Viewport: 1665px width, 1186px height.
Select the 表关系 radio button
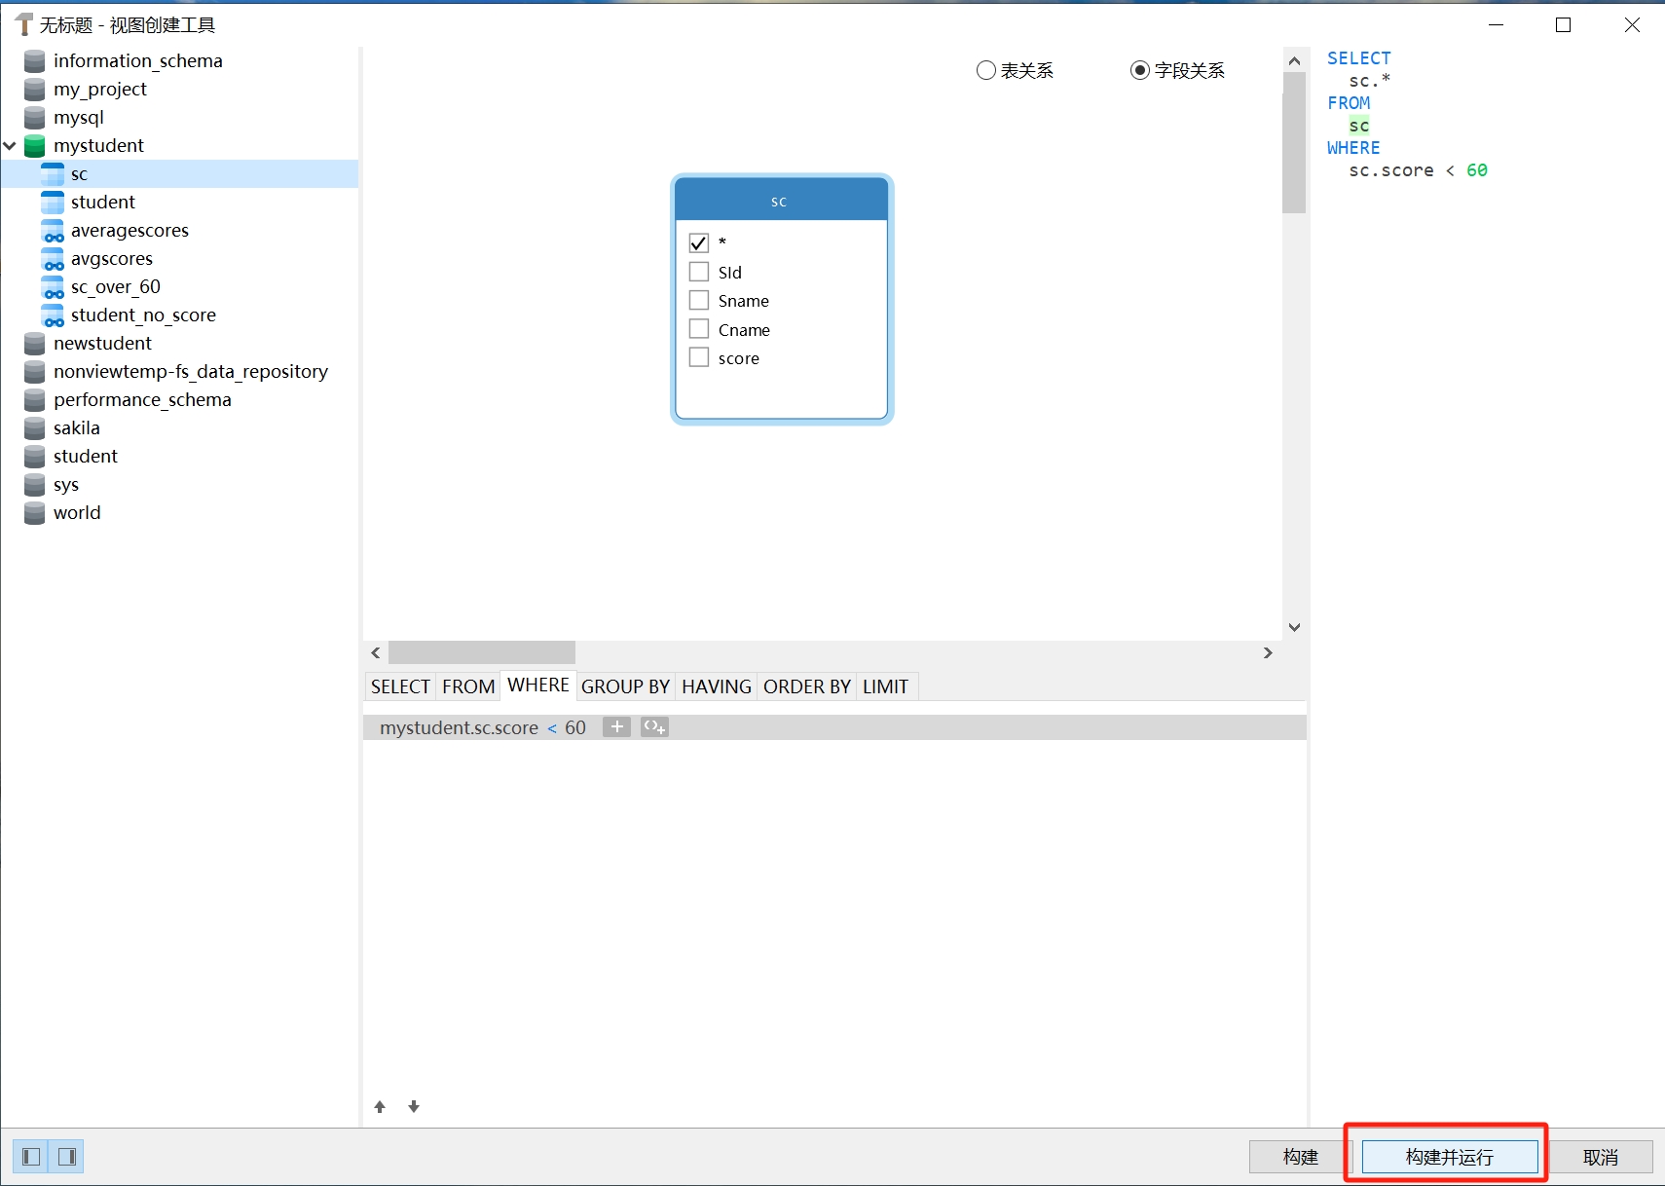tap(986, 70)
